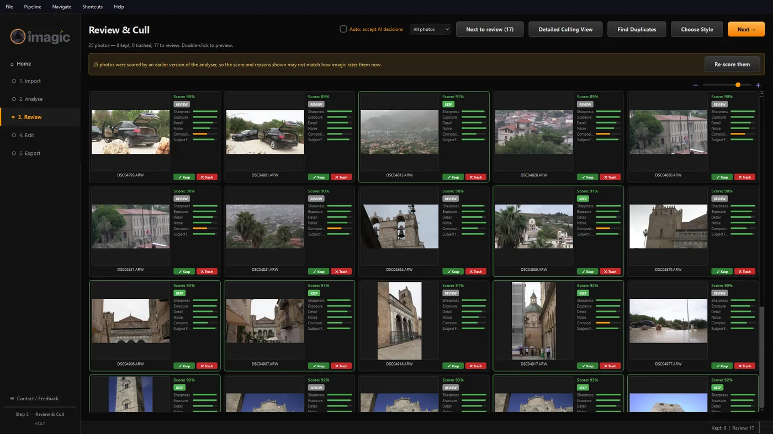The width and height of the screenshot is (773, 434).
Task: Open the Navigate menu
Action: [62, 7]
